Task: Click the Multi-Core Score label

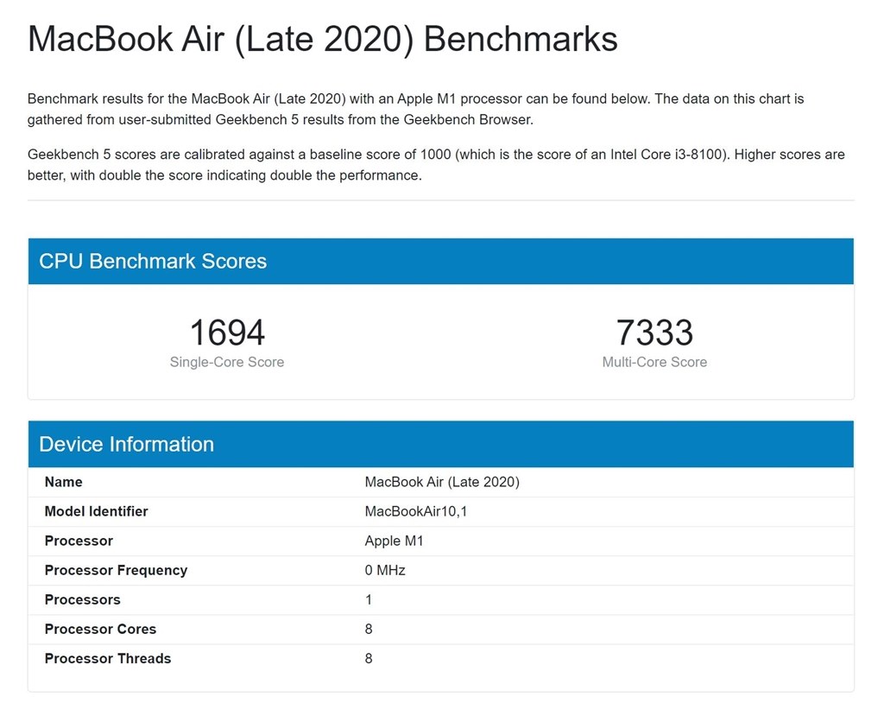Action: pos(654,362)
